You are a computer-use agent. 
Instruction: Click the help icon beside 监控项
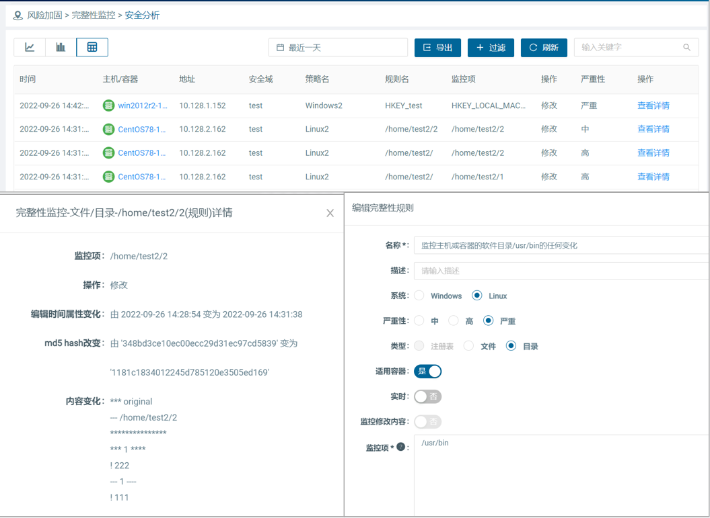401,447
